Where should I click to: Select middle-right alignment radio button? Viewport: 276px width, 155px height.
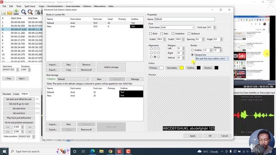(x=159, y=53)
